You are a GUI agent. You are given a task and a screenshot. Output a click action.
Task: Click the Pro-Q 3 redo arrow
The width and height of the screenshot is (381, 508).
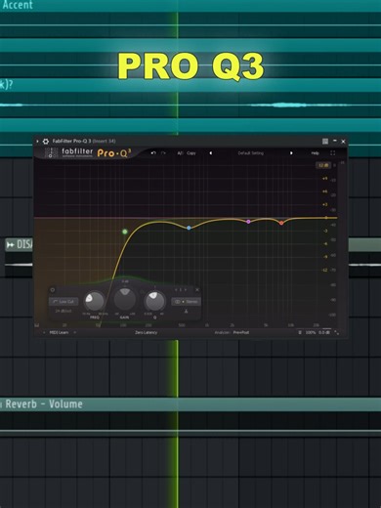click(163, 152)
